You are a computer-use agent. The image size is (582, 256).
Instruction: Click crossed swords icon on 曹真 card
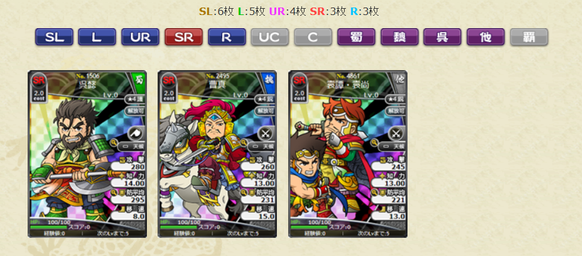point(265,134)
